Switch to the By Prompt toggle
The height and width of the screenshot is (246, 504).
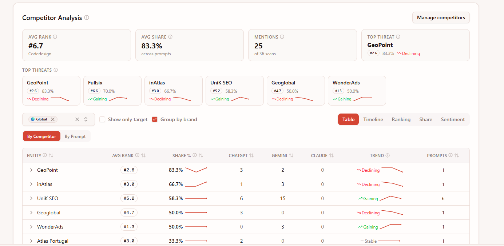(x=75, y=136)
